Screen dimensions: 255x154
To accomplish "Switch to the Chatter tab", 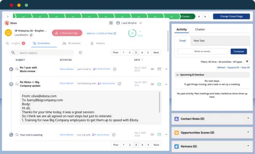I will [x=200, y=29].
